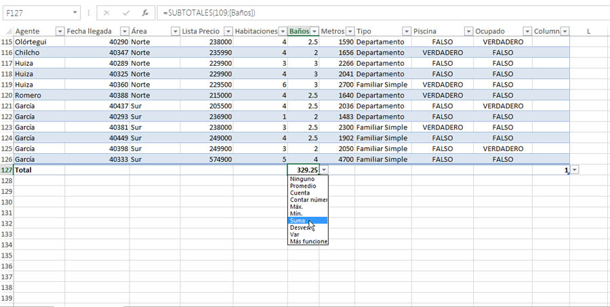Choose Suma from the totals list
610x307 pixels.
tap(298, 220)
